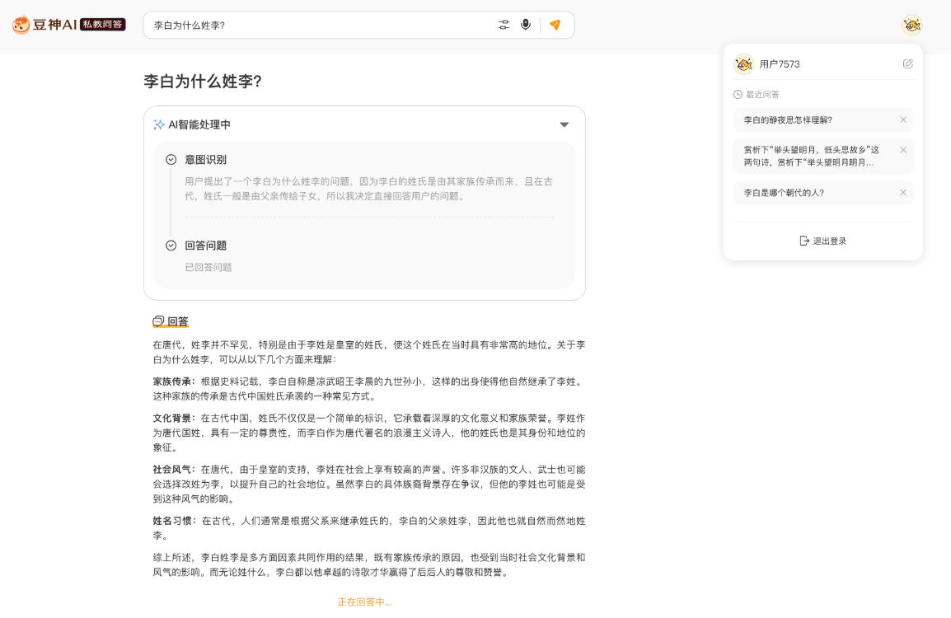The image size is (951, 618).
Task: Send the question with paper plane icon
Action: tap(555, 25)
